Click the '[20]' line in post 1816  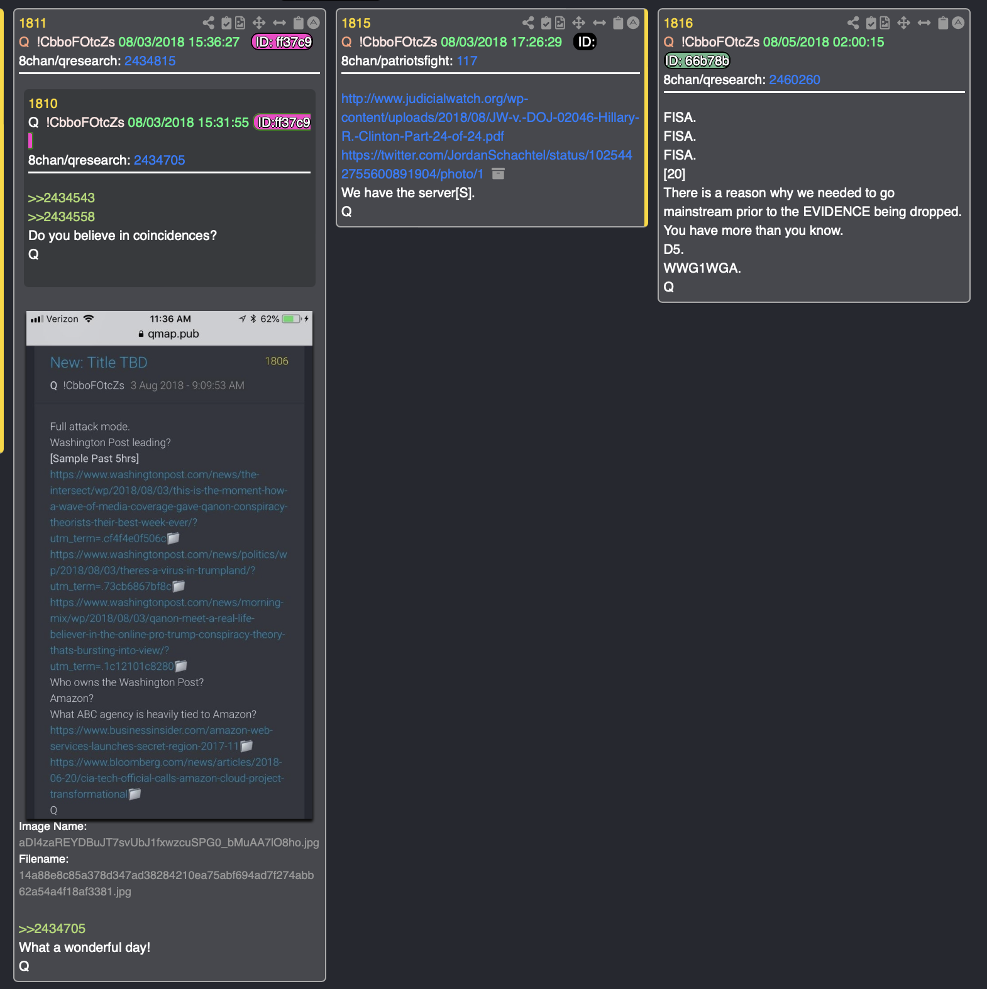[675, 174]
